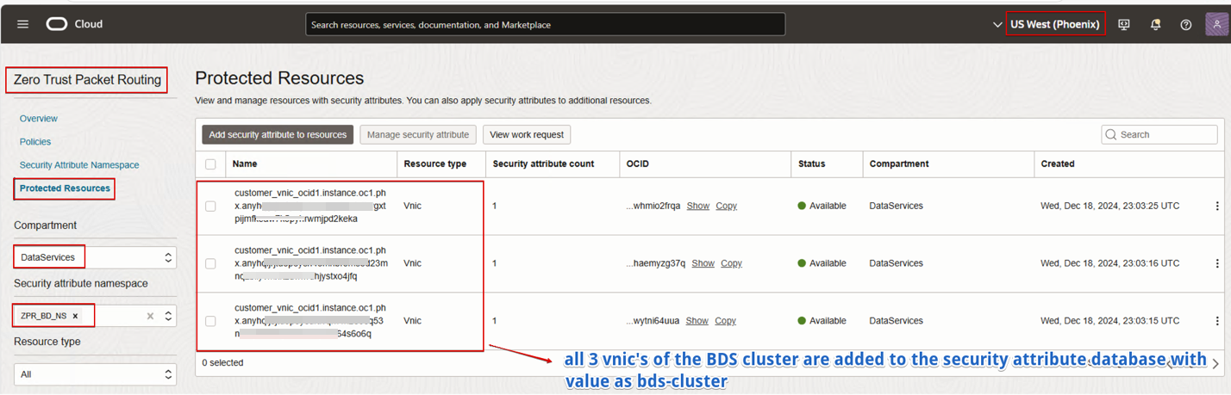Viewport: 1231px width, 395px height.
Task: Click the resource name ending 64s6o6q
Action: point(310,321)
